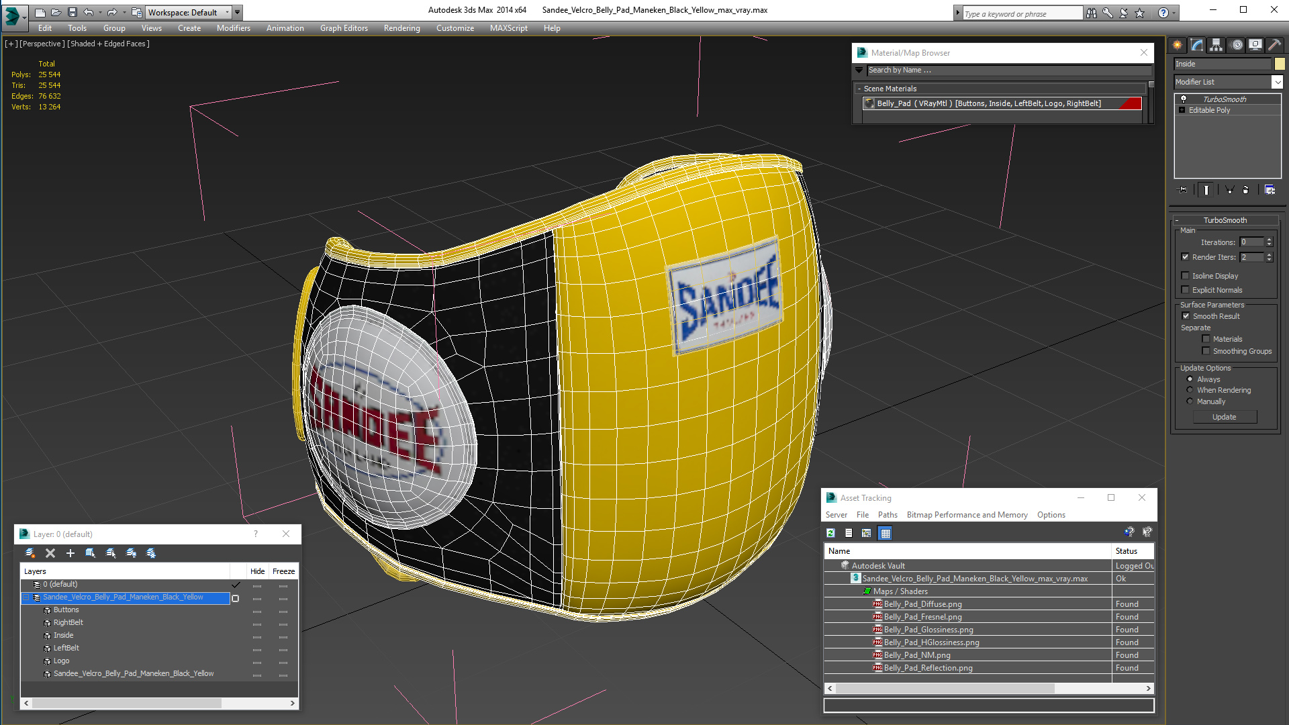Select highlighted objects and layers icon

[91, 552]
